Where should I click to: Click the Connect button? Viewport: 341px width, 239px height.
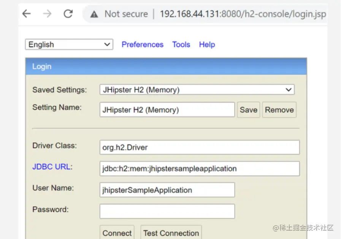click(117, 233)
